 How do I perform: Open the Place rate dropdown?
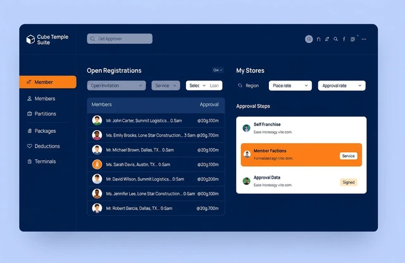[290, 86]
